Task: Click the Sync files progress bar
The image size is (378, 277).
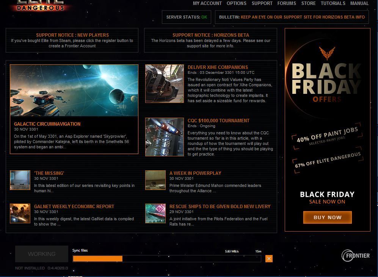Action: coord(167,259)
